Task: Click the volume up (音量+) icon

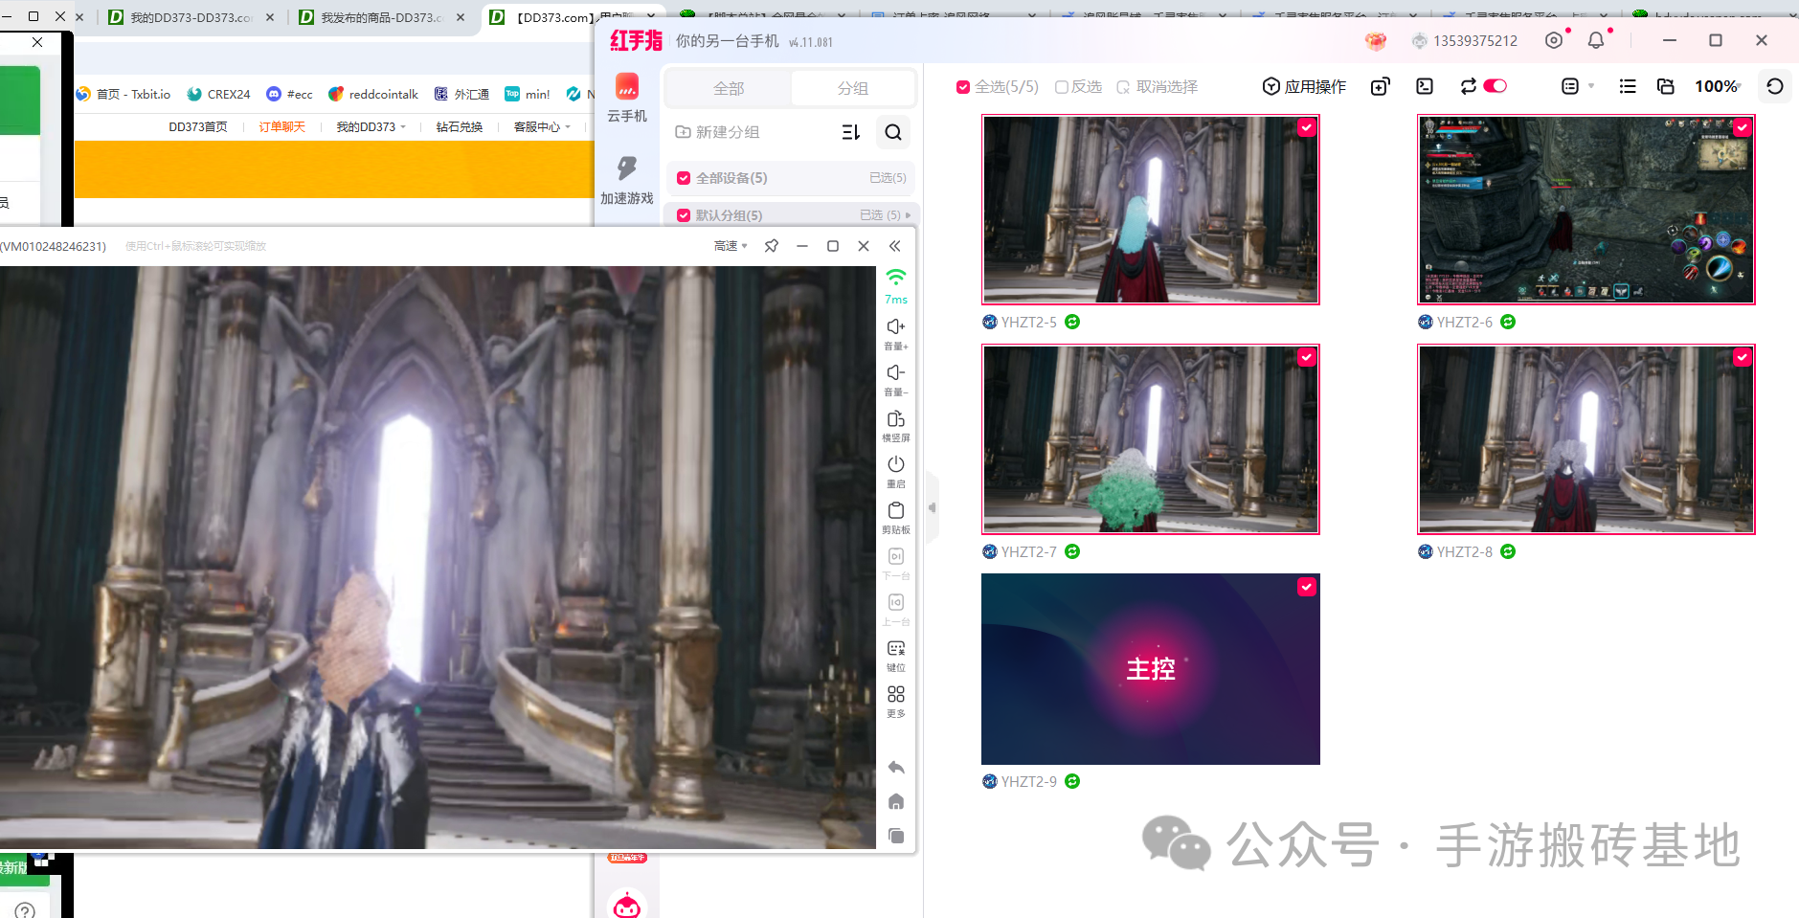Action: (895, 327)
